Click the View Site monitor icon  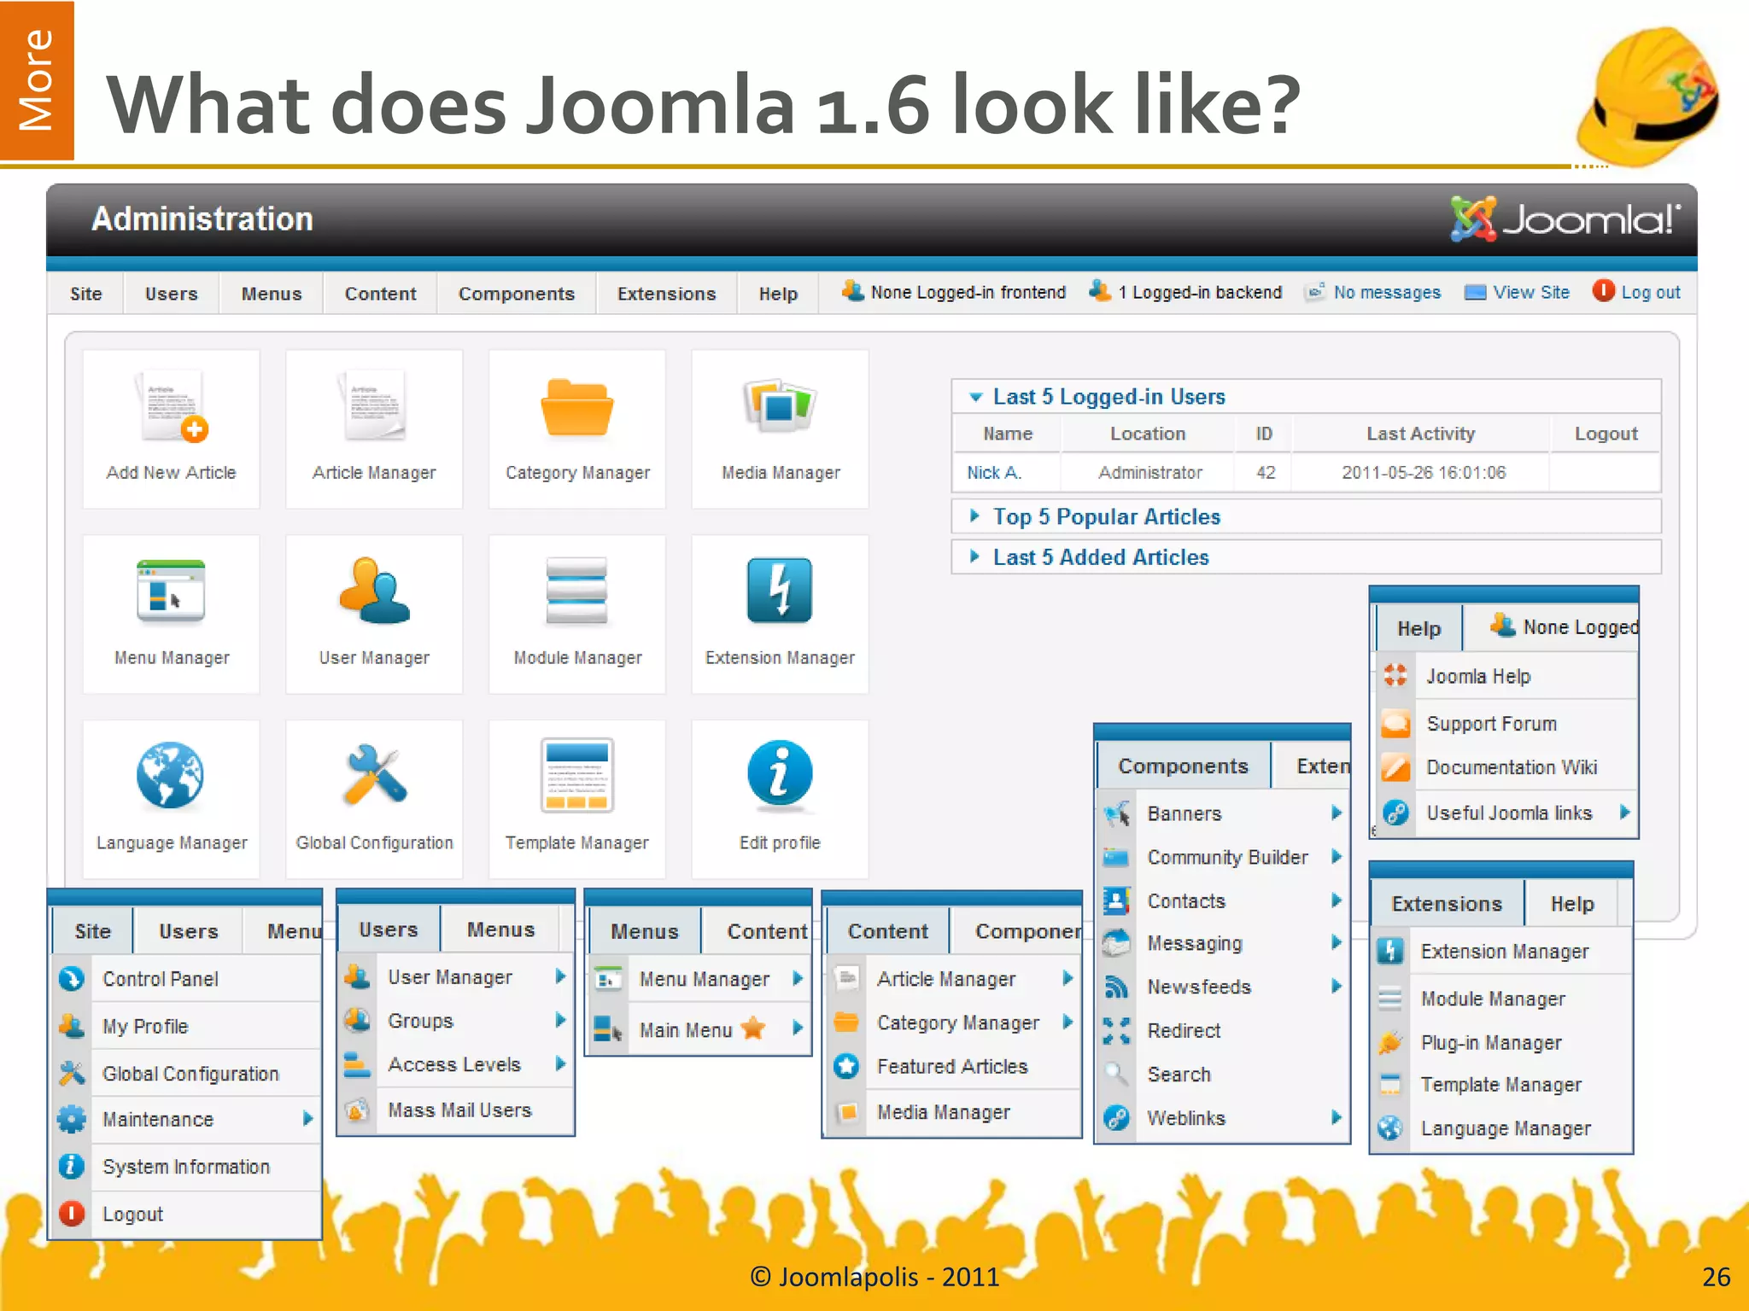point(1475,293)
